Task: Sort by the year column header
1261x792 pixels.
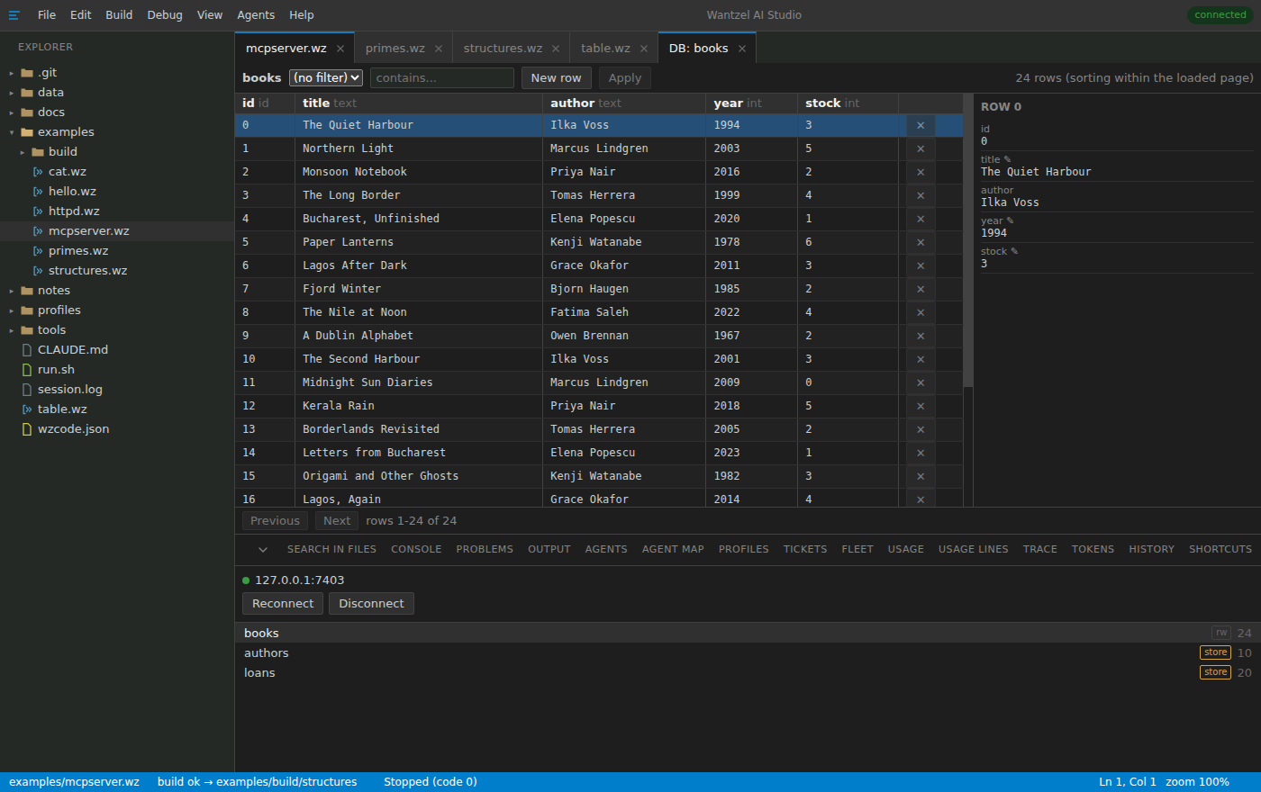Action: coord(751,103)
